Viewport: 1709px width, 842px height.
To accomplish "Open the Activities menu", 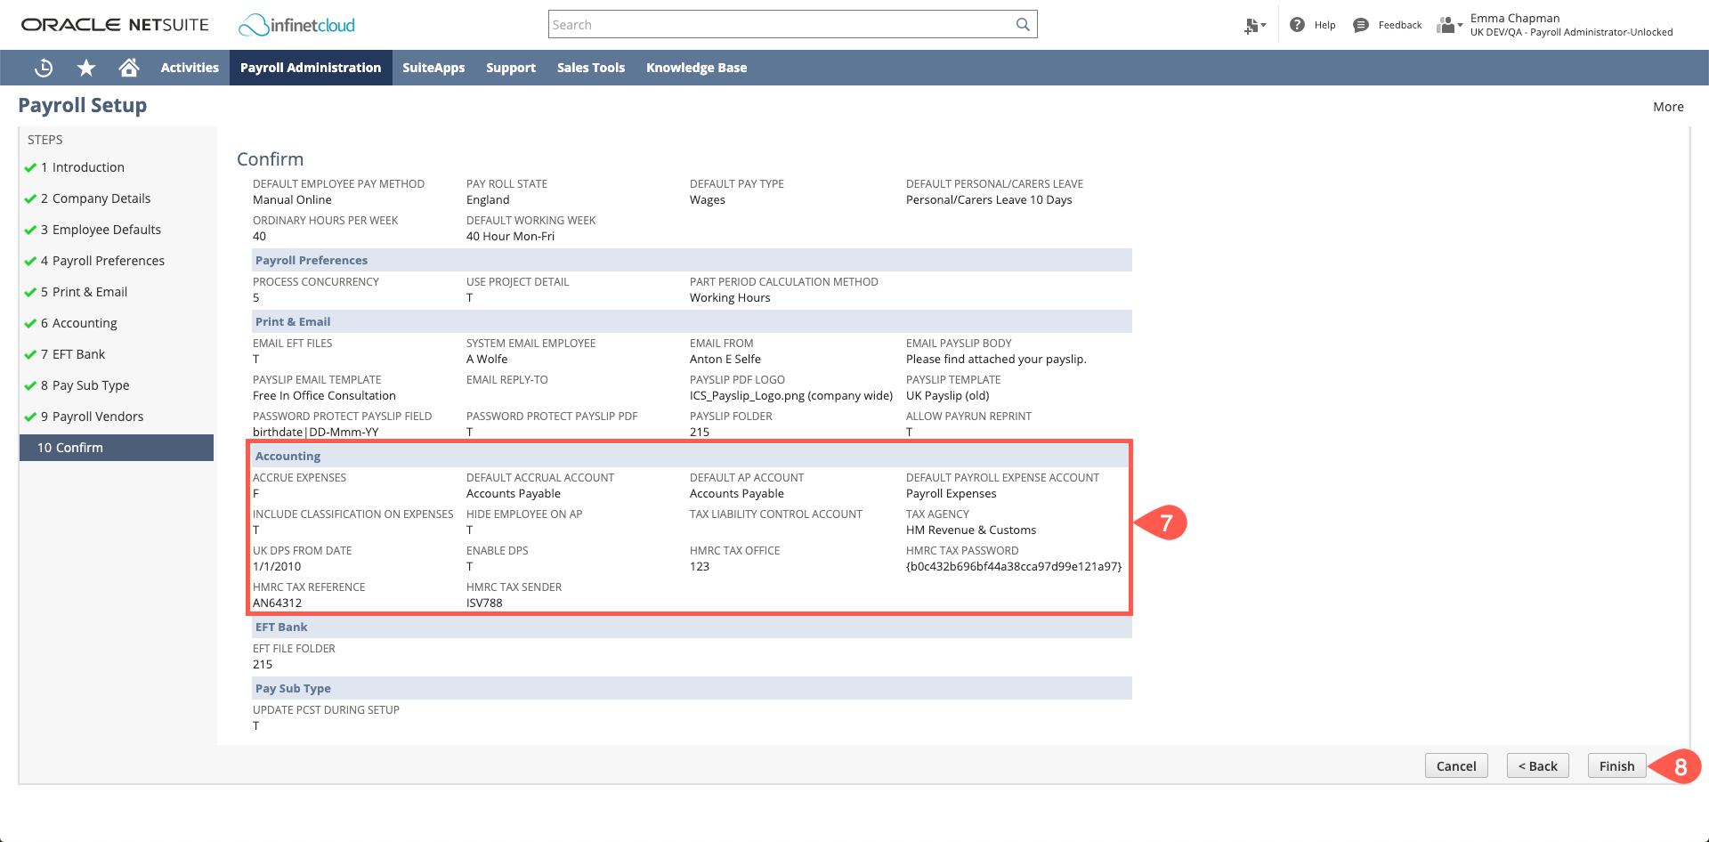I will 189,68.
